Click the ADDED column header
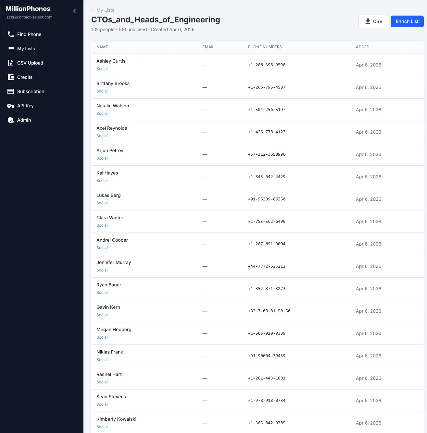Screen dimensions: 427x433 [363, 47]
